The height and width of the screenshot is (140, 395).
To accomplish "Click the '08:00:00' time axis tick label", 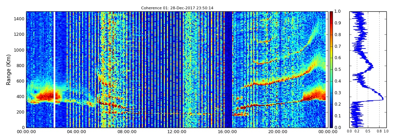I will pos(126,131).
